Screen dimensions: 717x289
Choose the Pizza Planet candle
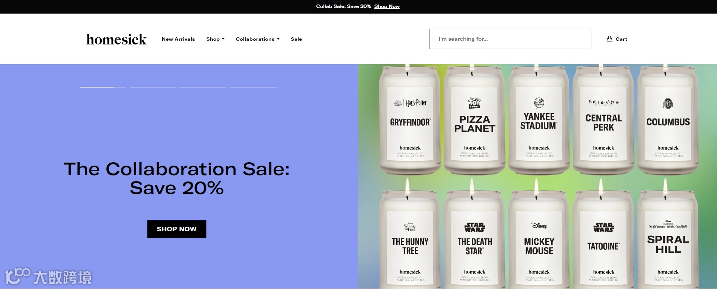[474, 121]
